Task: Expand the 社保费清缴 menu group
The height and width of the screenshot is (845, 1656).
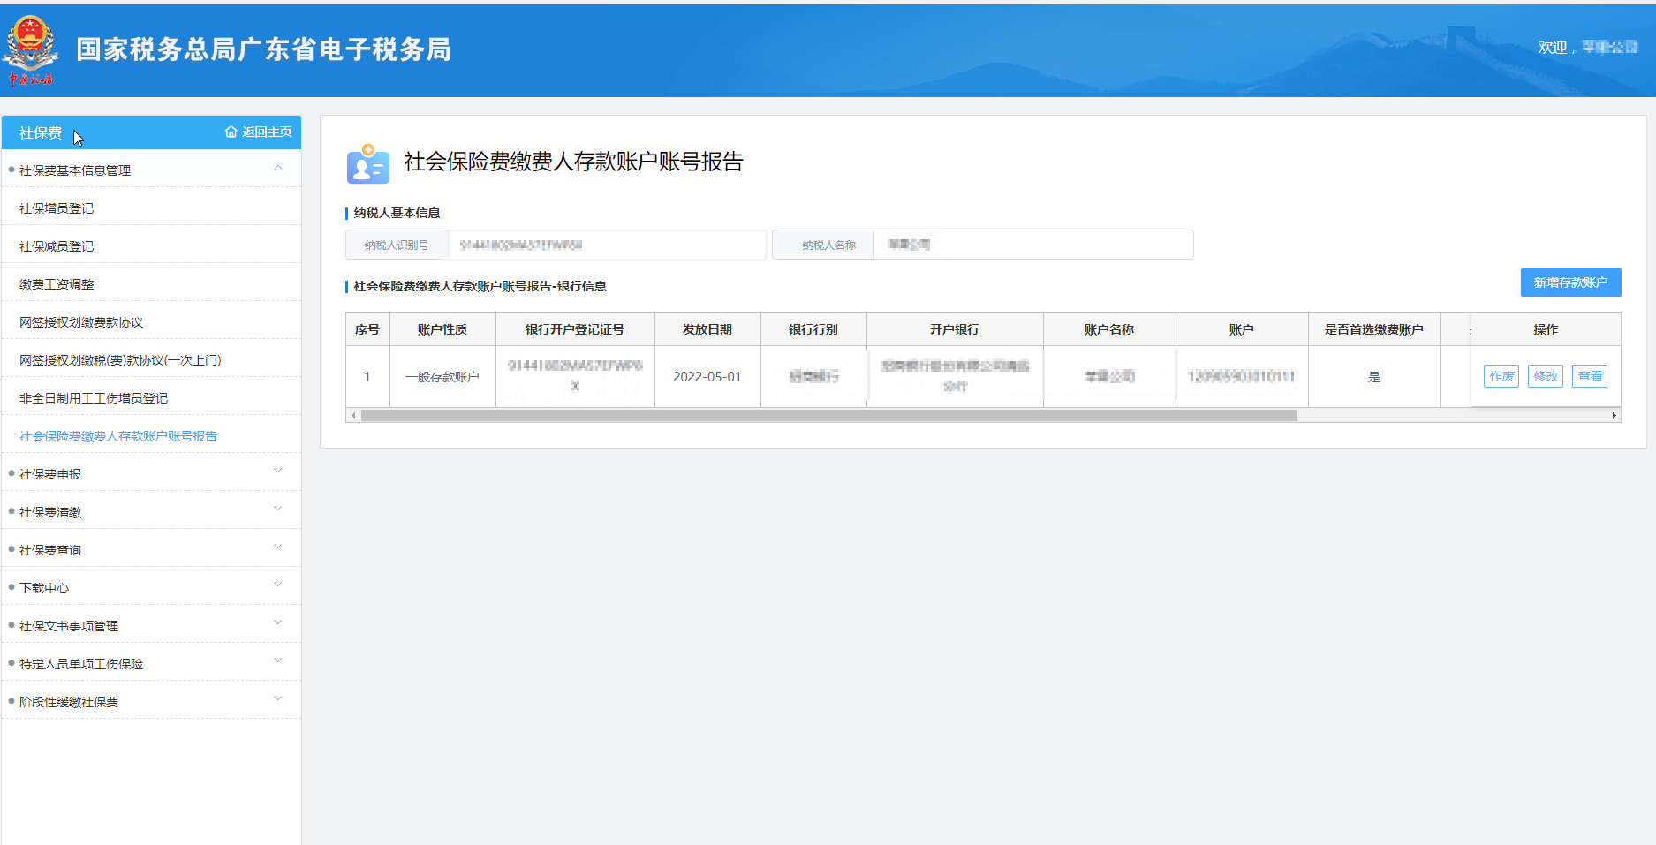Action: pyautogui.click(x=278, y=510)
